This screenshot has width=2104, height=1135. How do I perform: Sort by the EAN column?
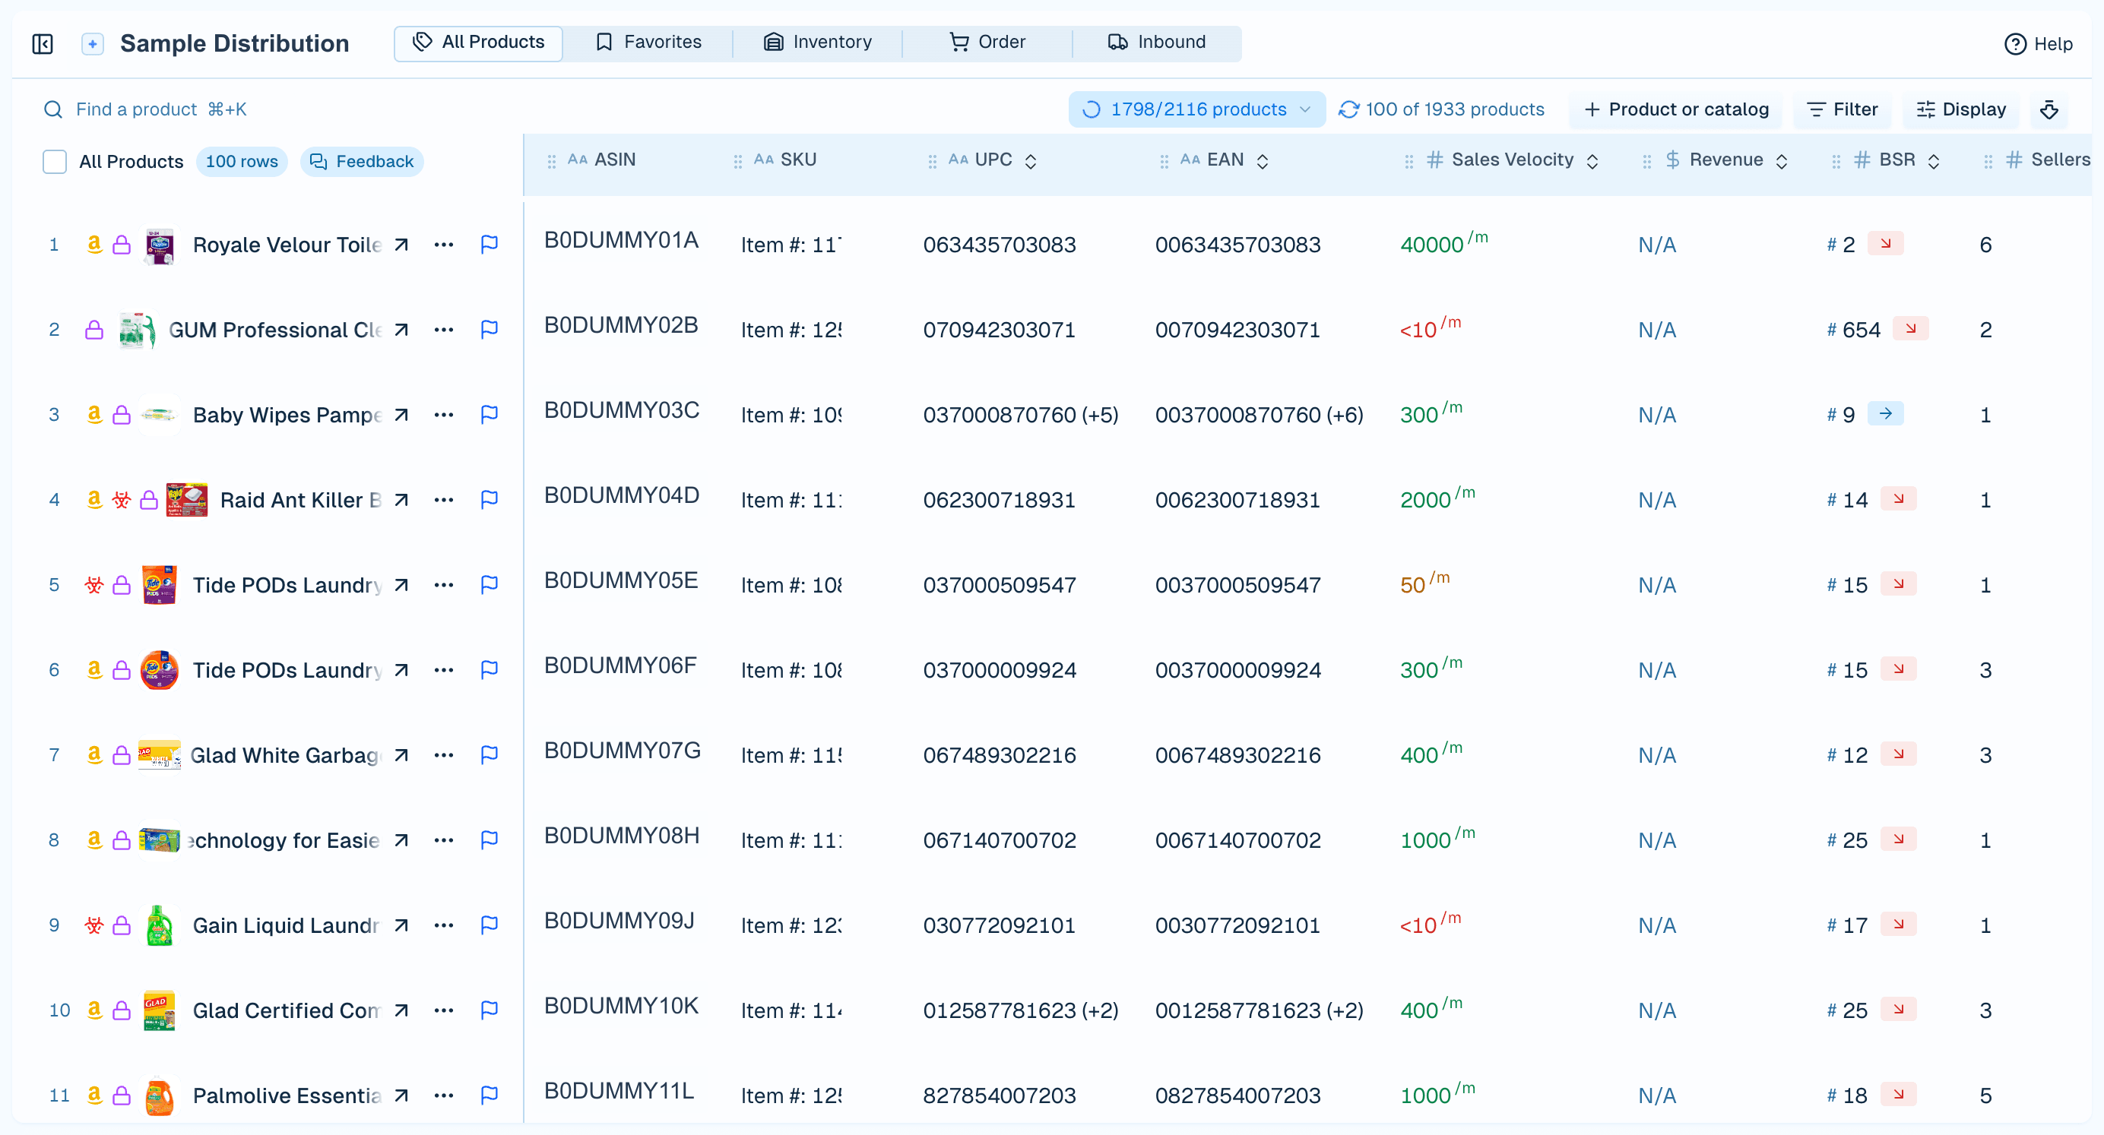pos(1263,162)
